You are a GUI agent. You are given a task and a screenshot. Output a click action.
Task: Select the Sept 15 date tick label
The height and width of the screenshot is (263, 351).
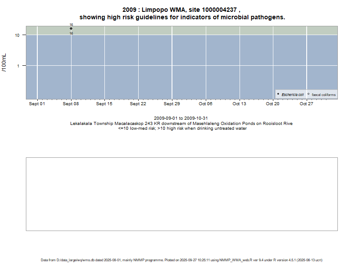click(x=104, y=104)
